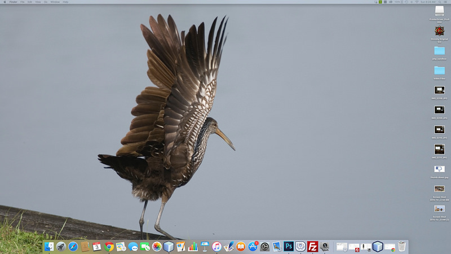
Task: Launch Numbers bar chart icon in Dock
Action: tap(193, 247)
